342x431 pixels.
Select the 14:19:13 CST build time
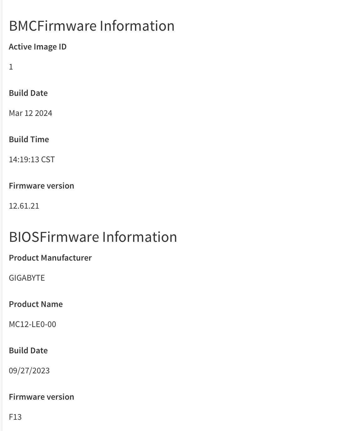tap(32, 159)
